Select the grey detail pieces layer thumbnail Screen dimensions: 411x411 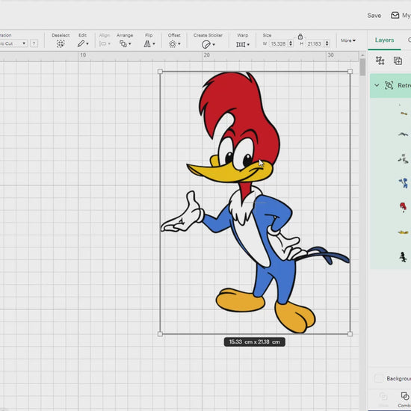tap(404, 159)
